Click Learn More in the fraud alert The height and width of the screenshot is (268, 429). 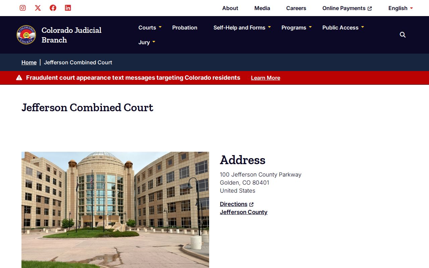pos(265,78)
